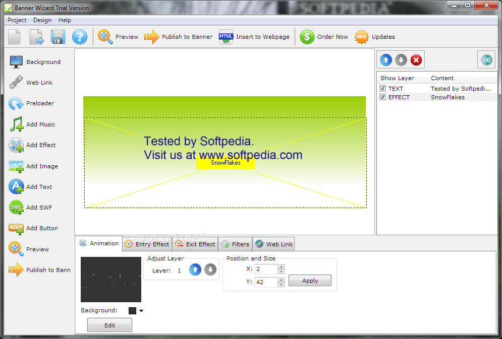
Task: Open Preloader option in sidebar
Action: pos(31,103)
